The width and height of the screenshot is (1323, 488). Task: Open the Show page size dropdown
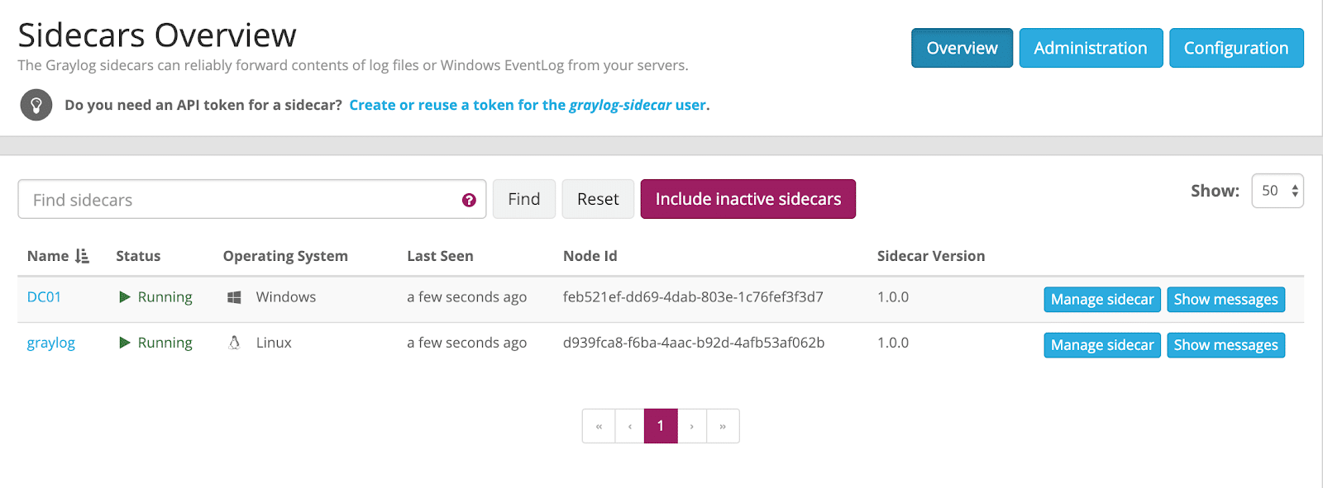pyautogui.click(x=1278, y=191)
